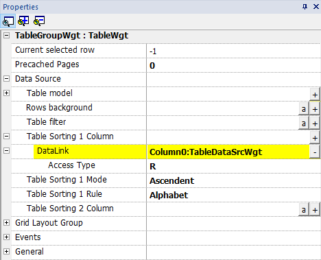Collapse the TableGroupWgt root node

[6, 36]
